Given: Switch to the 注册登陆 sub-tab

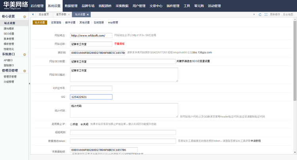Looking at the screenshot, I should (x=56, y=23).
